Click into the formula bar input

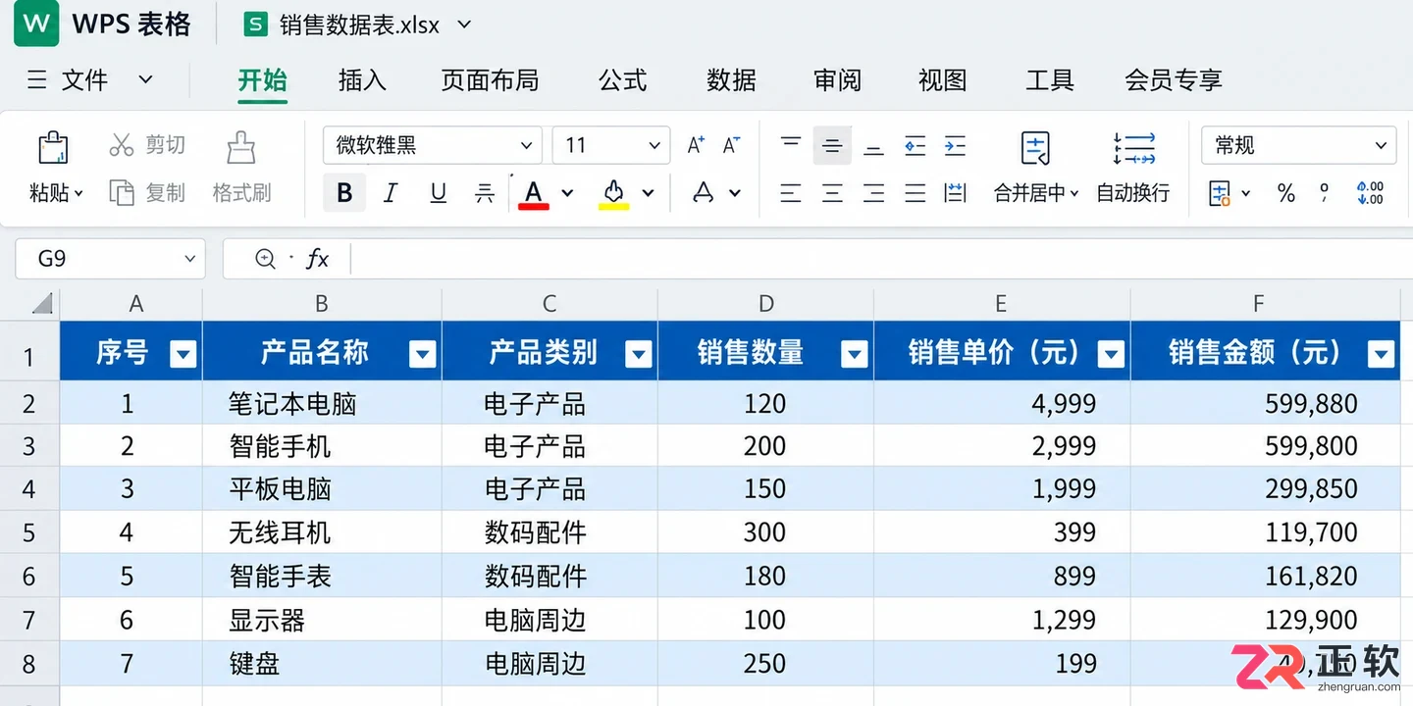click(x=881, y=259)
